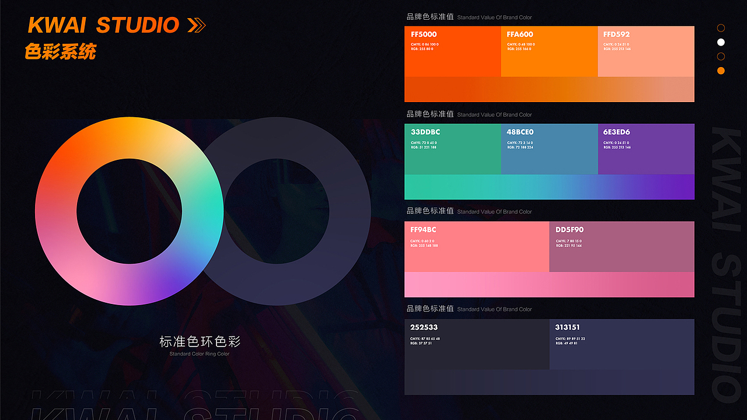Click the hollow orange dot above the white dot
The height and width of the screenshot is (420, 747).
click(x=721, y=28)
